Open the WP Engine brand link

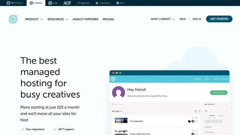15,3
